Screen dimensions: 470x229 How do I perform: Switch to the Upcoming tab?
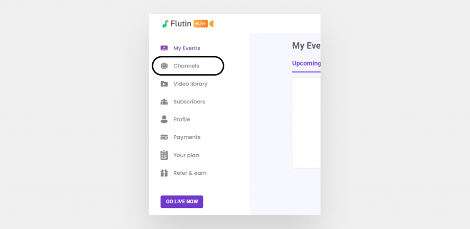point(306,63)
